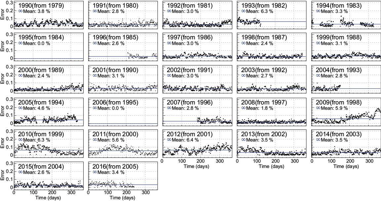
Task: Select the mean legend marker in the 1995 panel
Action: pyautogui.click(x=20, y=43)
